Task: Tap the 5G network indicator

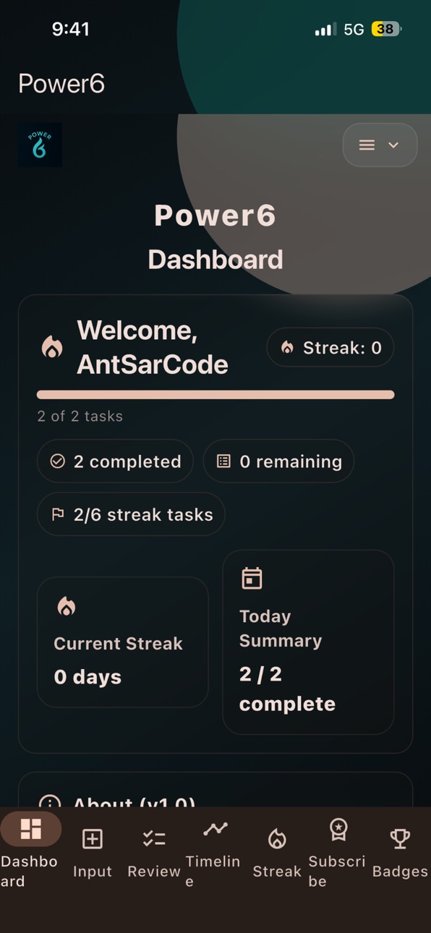Action: click(354, 30)
